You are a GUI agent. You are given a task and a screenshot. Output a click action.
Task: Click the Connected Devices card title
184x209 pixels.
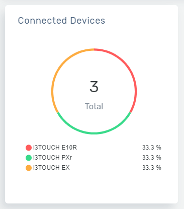pos(61,21)
